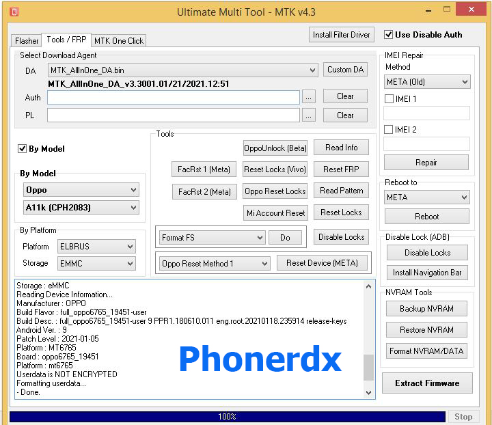Click the Auth path input field

click(174, 98)
